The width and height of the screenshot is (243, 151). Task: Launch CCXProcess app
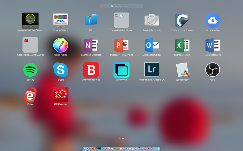(x=61, y=94)
